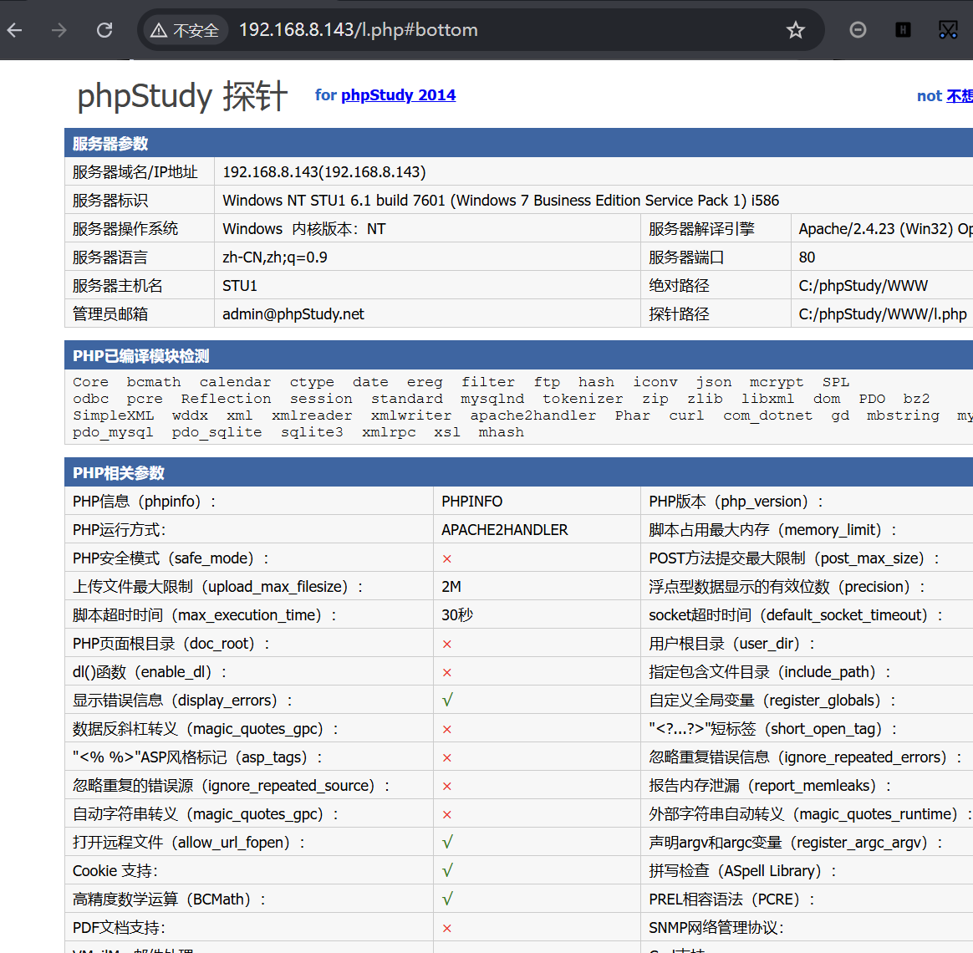Select the asp_tags label

[x=197, y=757]
